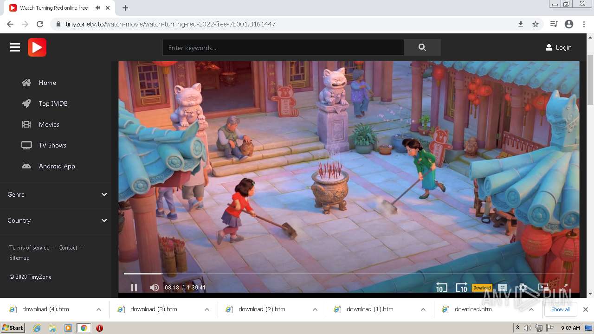
Task: Pause the video playback
Action: [134, 288]
